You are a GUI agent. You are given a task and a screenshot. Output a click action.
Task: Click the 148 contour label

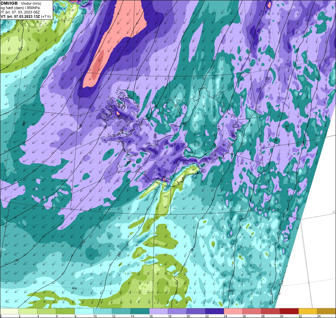point(80,127)
